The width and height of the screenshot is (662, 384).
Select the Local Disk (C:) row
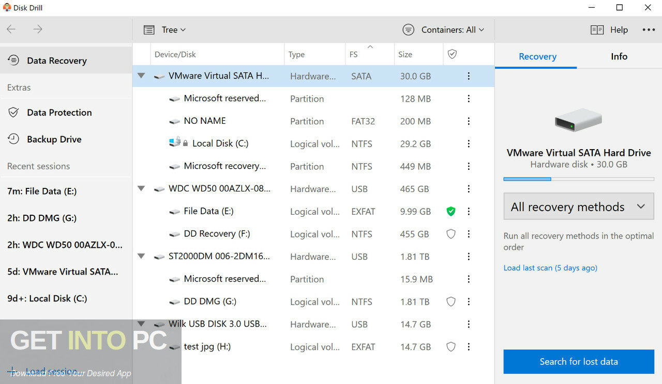point(313,144)
